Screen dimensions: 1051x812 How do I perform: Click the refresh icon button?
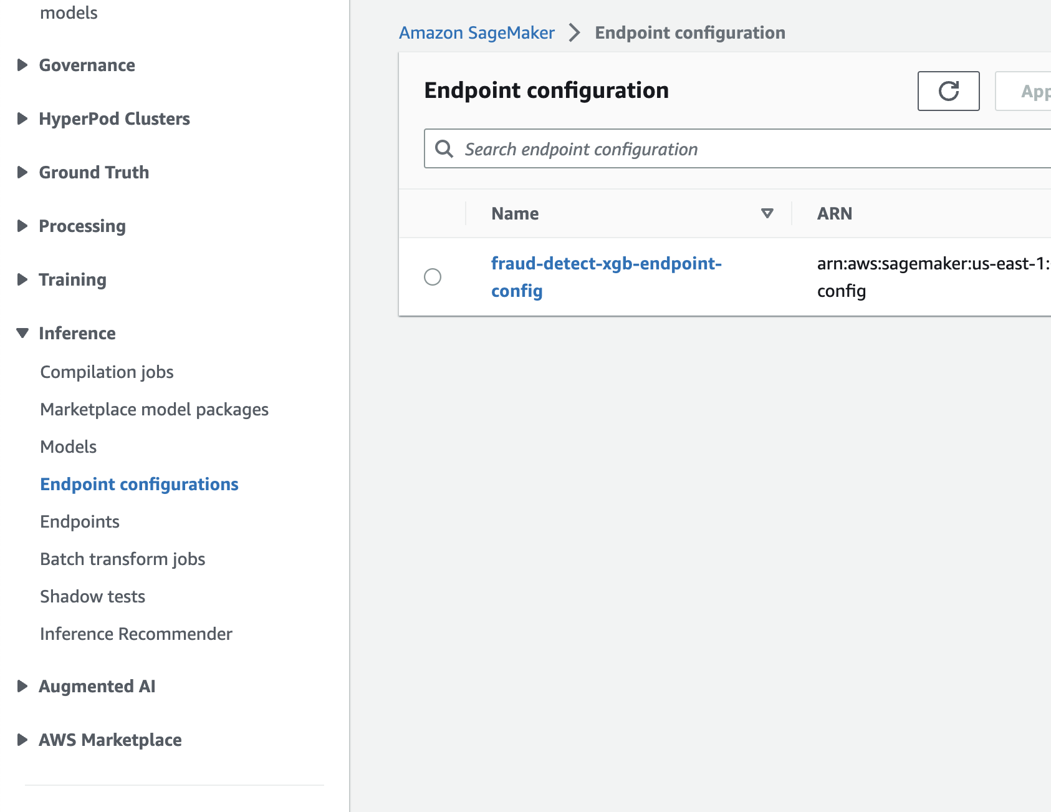tap(948, 91)
